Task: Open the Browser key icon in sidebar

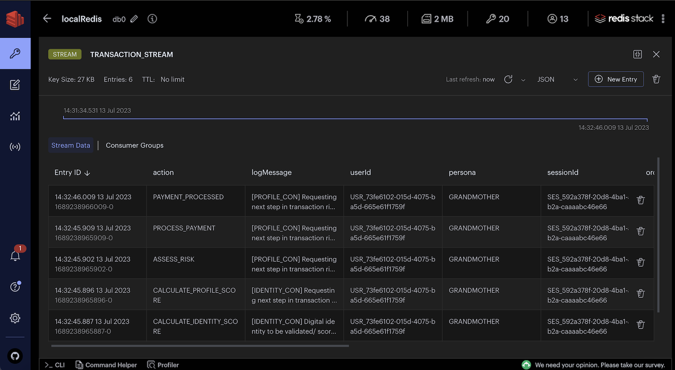Action: coord(15,54)
